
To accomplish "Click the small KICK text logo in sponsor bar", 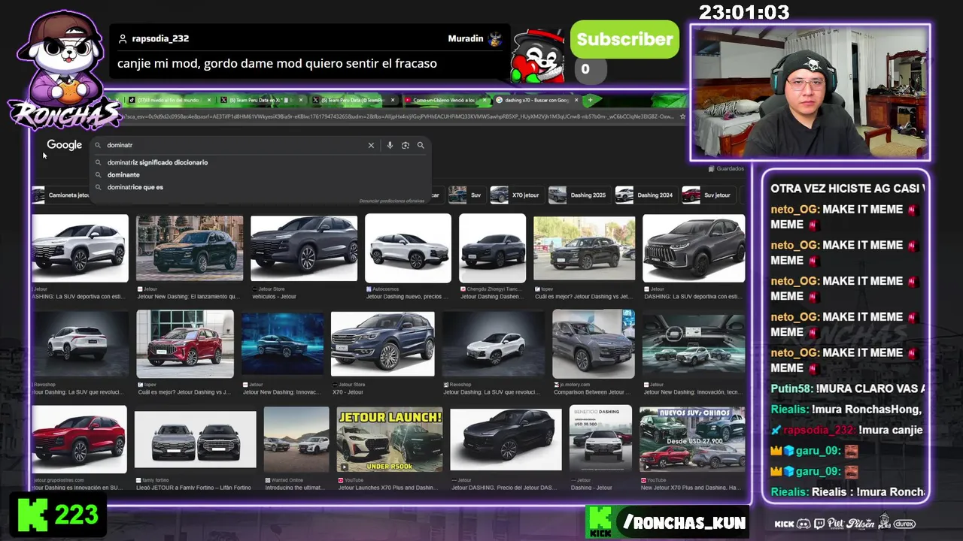I will 784,524.
